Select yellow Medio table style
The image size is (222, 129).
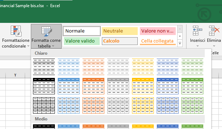(x=143, y=126)
